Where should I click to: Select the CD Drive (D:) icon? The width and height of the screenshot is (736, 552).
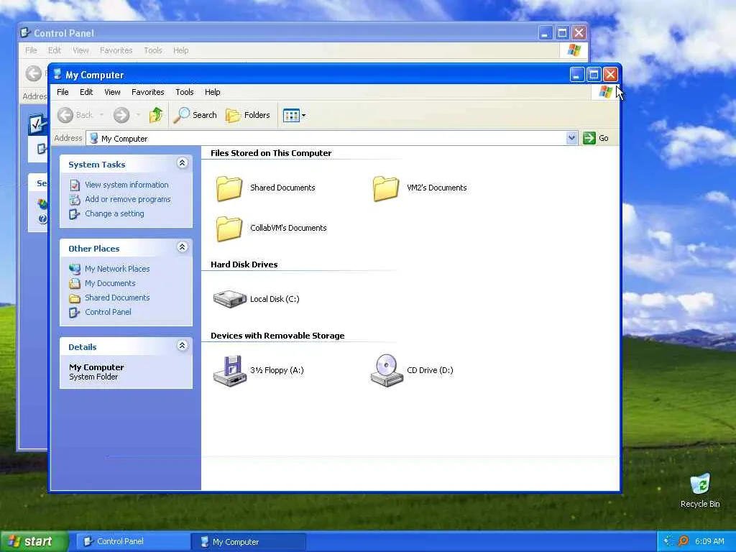click(387, 371)
